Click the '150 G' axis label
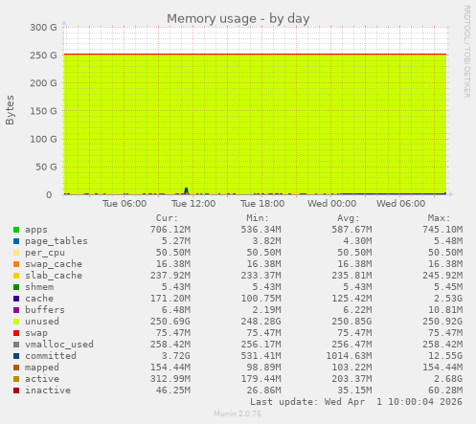The width and height of the screenshot is (476, 424). 43,111
